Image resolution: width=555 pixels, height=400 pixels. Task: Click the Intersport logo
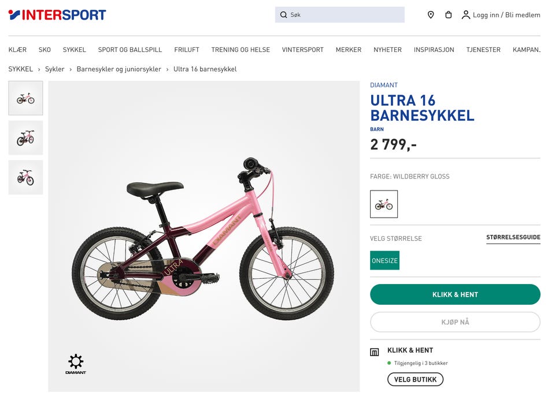[57, 15]
